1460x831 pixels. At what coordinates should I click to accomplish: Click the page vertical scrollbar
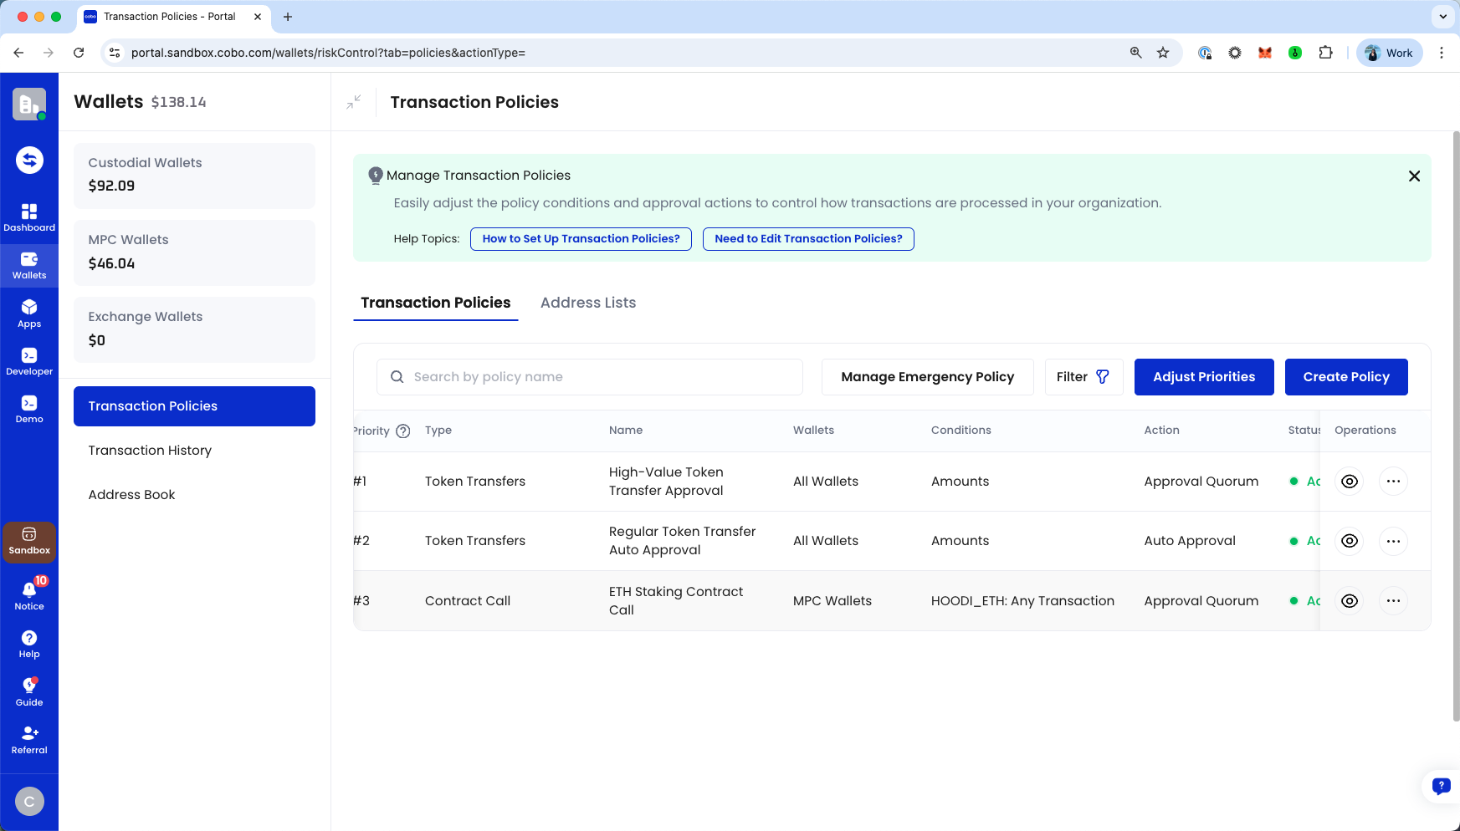[x=1456, y=426]
